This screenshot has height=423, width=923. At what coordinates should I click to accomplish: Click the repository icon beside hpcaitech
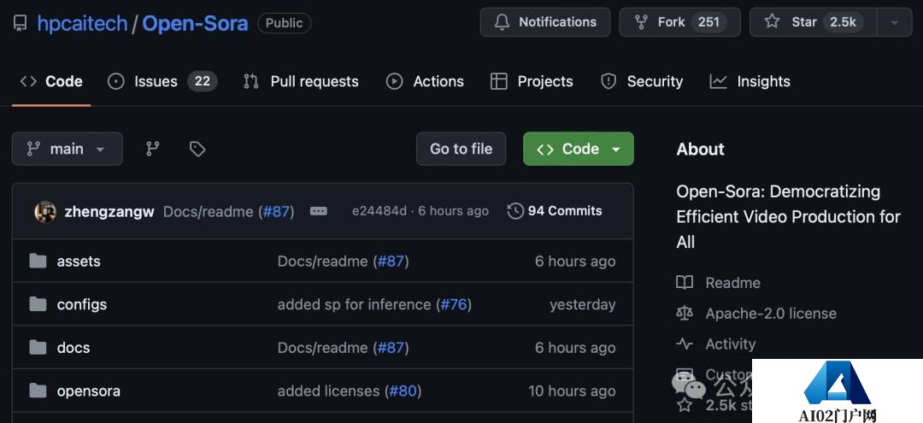(x=20, y=24)
